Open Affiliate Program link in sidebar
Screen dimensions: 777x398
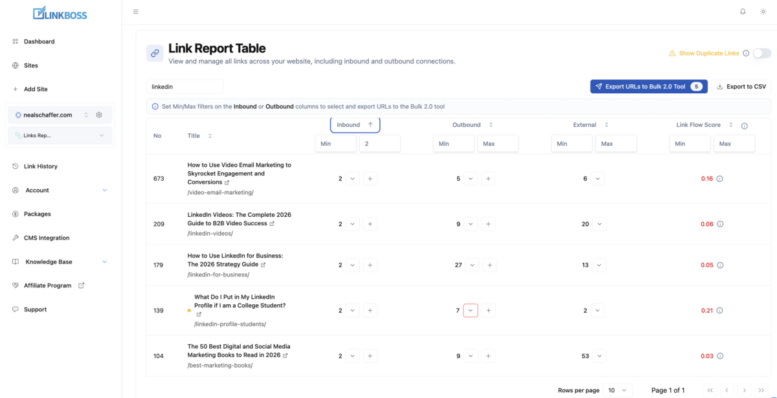49,285
